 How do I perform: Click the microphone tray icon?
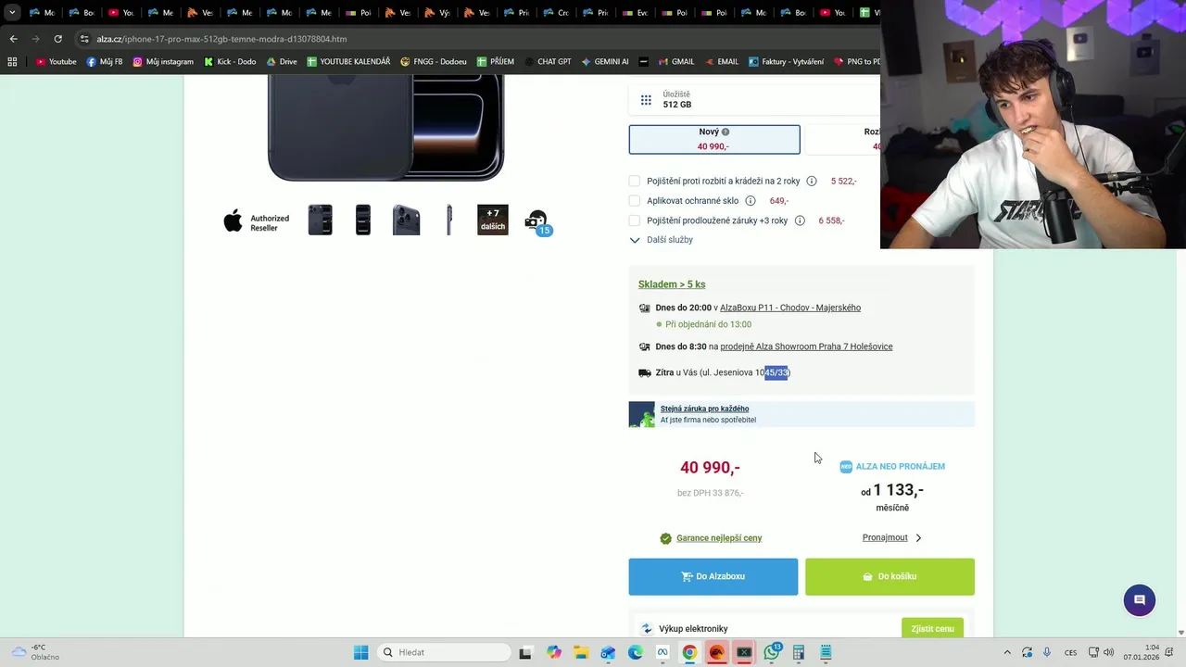click(1047, 652)
